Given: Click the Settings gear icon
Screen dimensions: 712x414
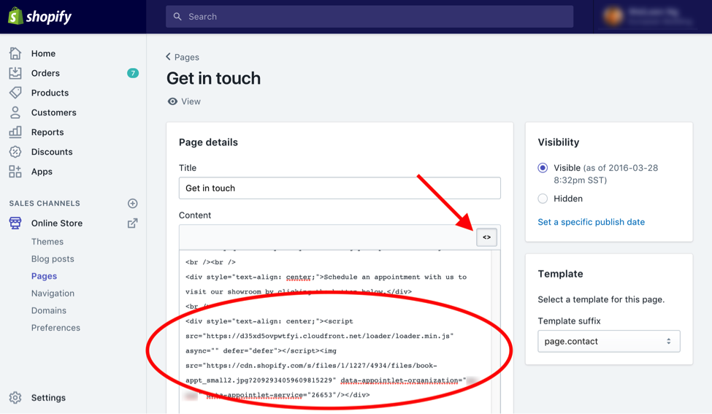Looking at the screenshot, I should (x=15, y=397).
